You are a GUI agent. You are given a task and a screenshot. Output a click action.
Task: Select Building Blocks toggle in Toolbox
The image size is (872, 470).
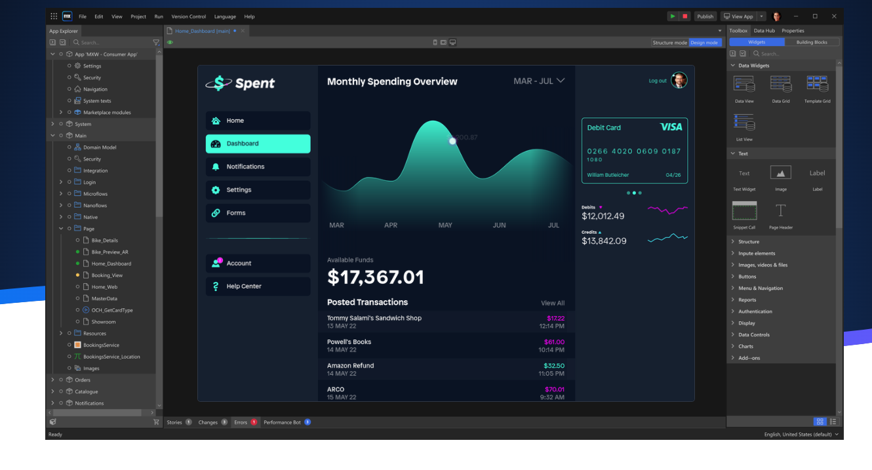tap(811, 42)
